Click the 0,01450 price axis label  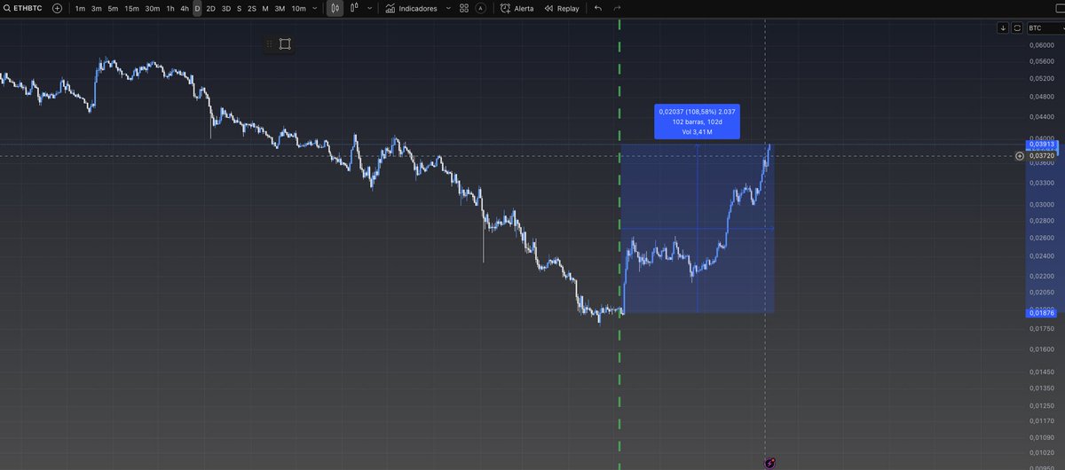[1041, 372]
